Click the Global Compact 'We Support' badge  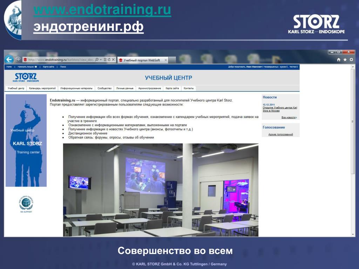[26, 205]
